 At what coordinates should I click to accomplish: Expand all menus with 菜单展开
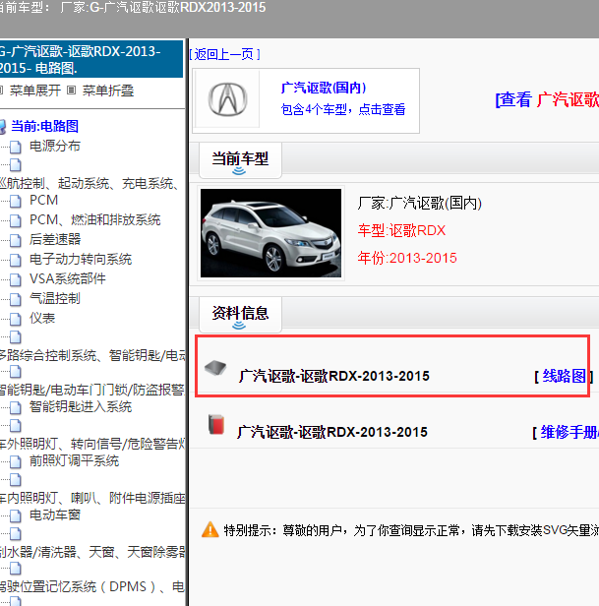click(x=35, y=91)
